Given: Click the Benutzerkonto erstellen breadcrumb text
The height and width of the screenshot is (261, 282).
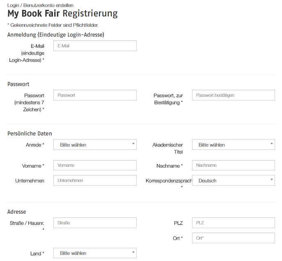Looking at the screenshot, I should 48,5.
